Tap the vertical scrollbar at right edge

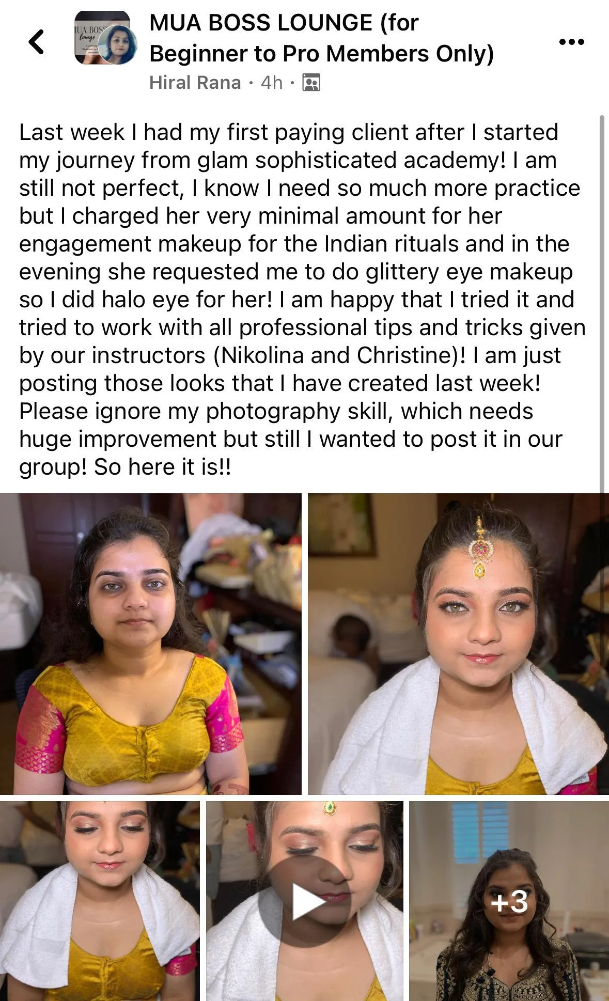coord(601,304)
